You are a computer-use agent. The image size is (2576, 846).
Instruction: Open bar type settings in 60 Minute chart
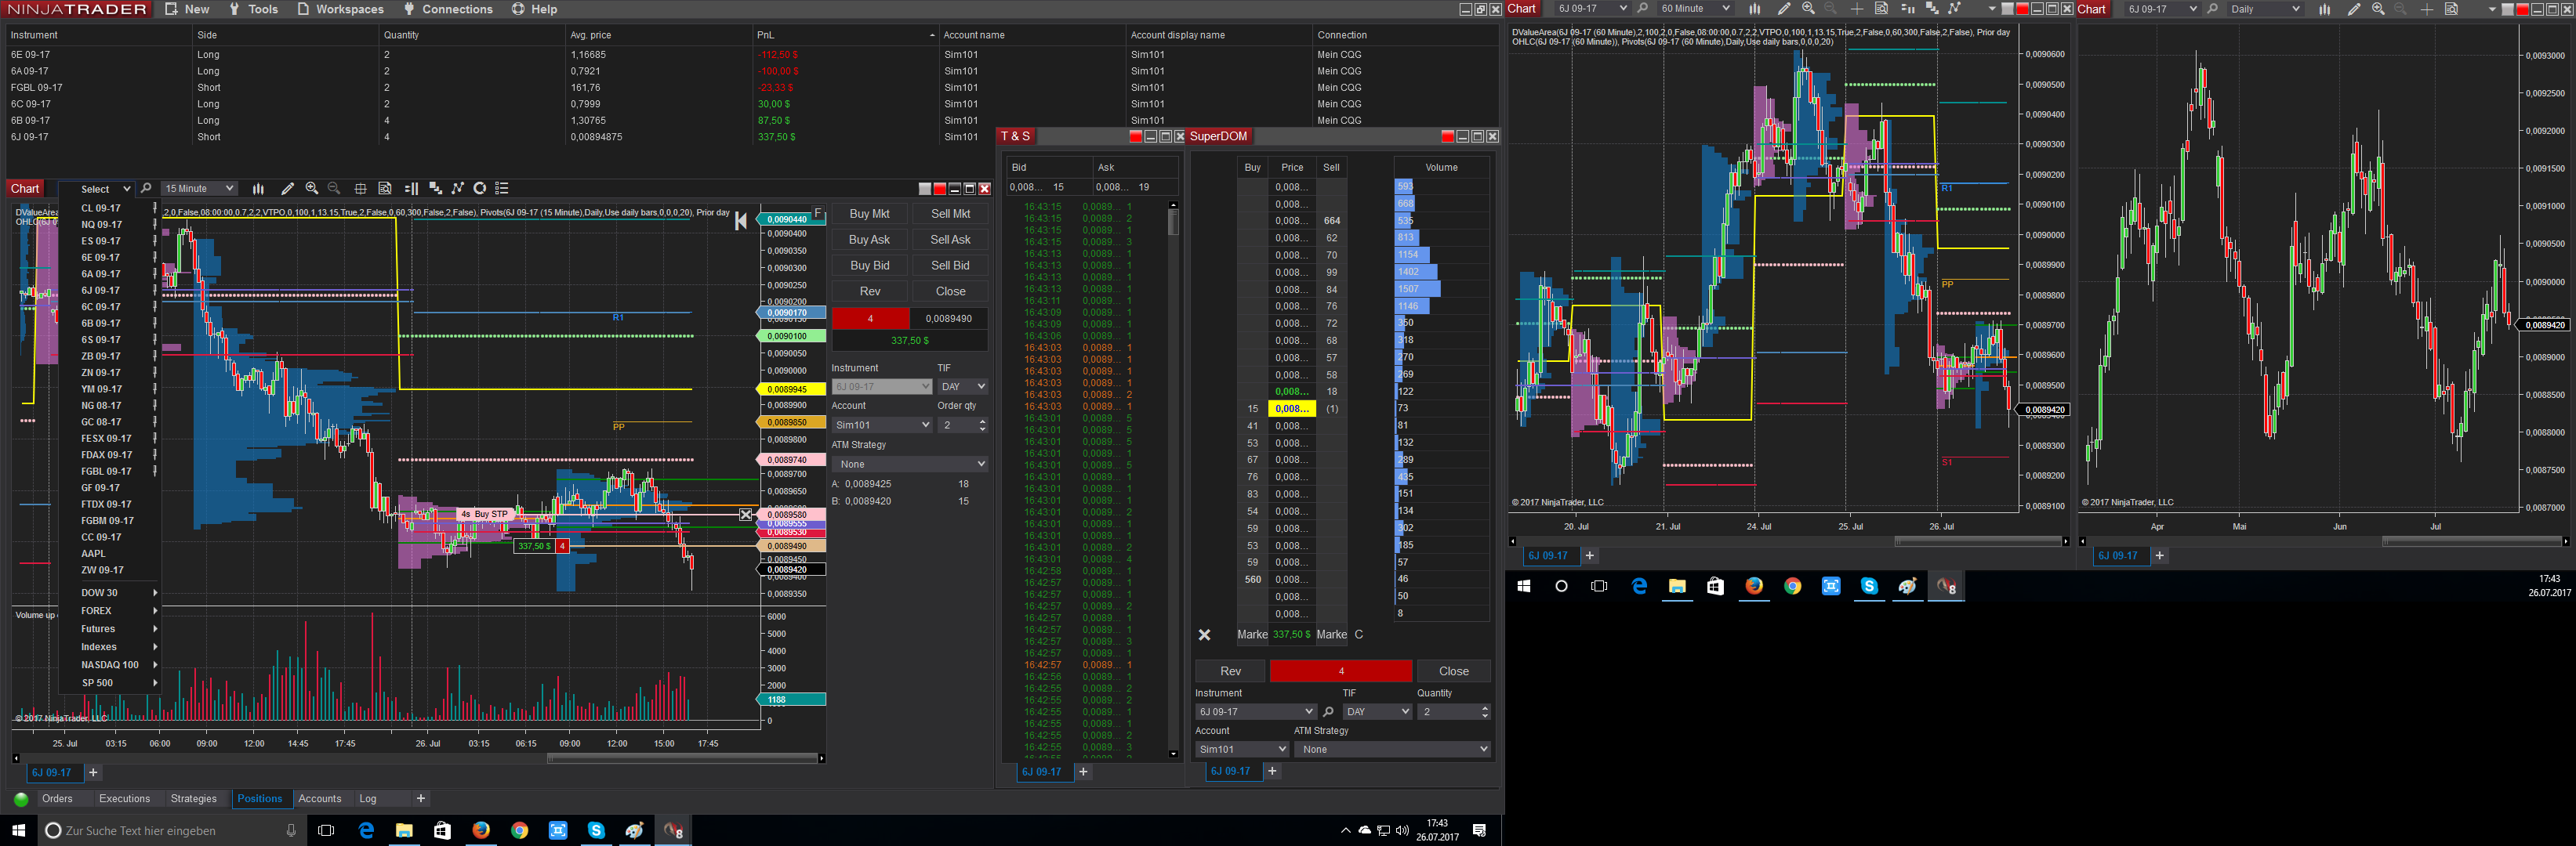(x=1754, y=9)
